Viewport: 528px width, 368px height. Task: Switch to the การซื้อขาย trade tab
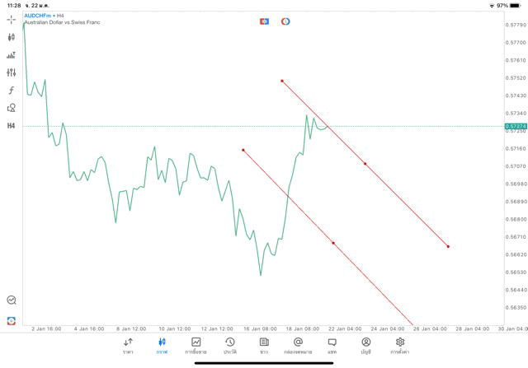point(196,346)
